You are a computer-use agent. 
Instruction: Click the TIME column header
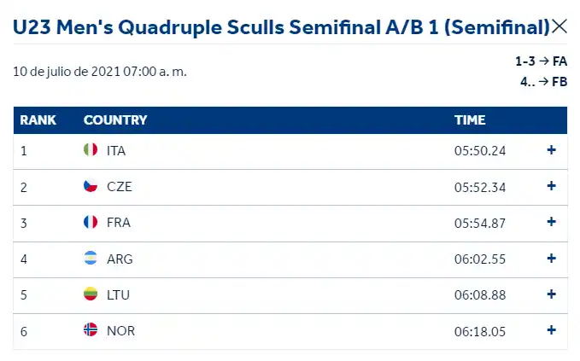[x=470, y=120]
